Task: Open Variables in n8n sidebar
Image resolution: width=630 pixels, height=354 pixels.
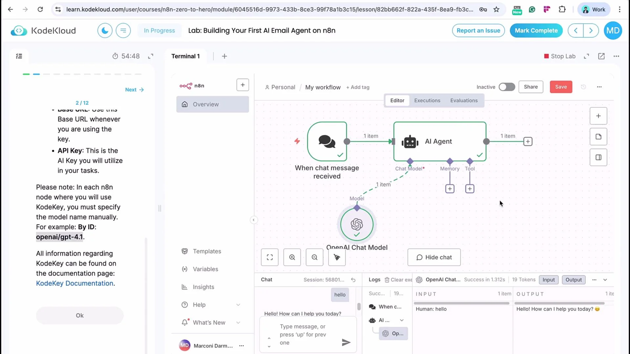Action: 212,269
